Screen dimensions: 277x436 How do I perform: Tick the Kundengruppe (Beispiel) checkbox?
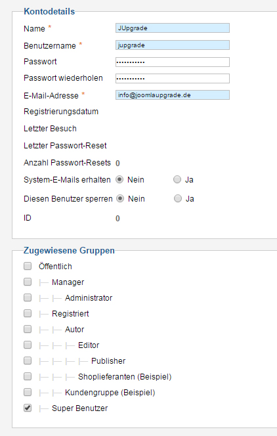[x=28, y=393]
